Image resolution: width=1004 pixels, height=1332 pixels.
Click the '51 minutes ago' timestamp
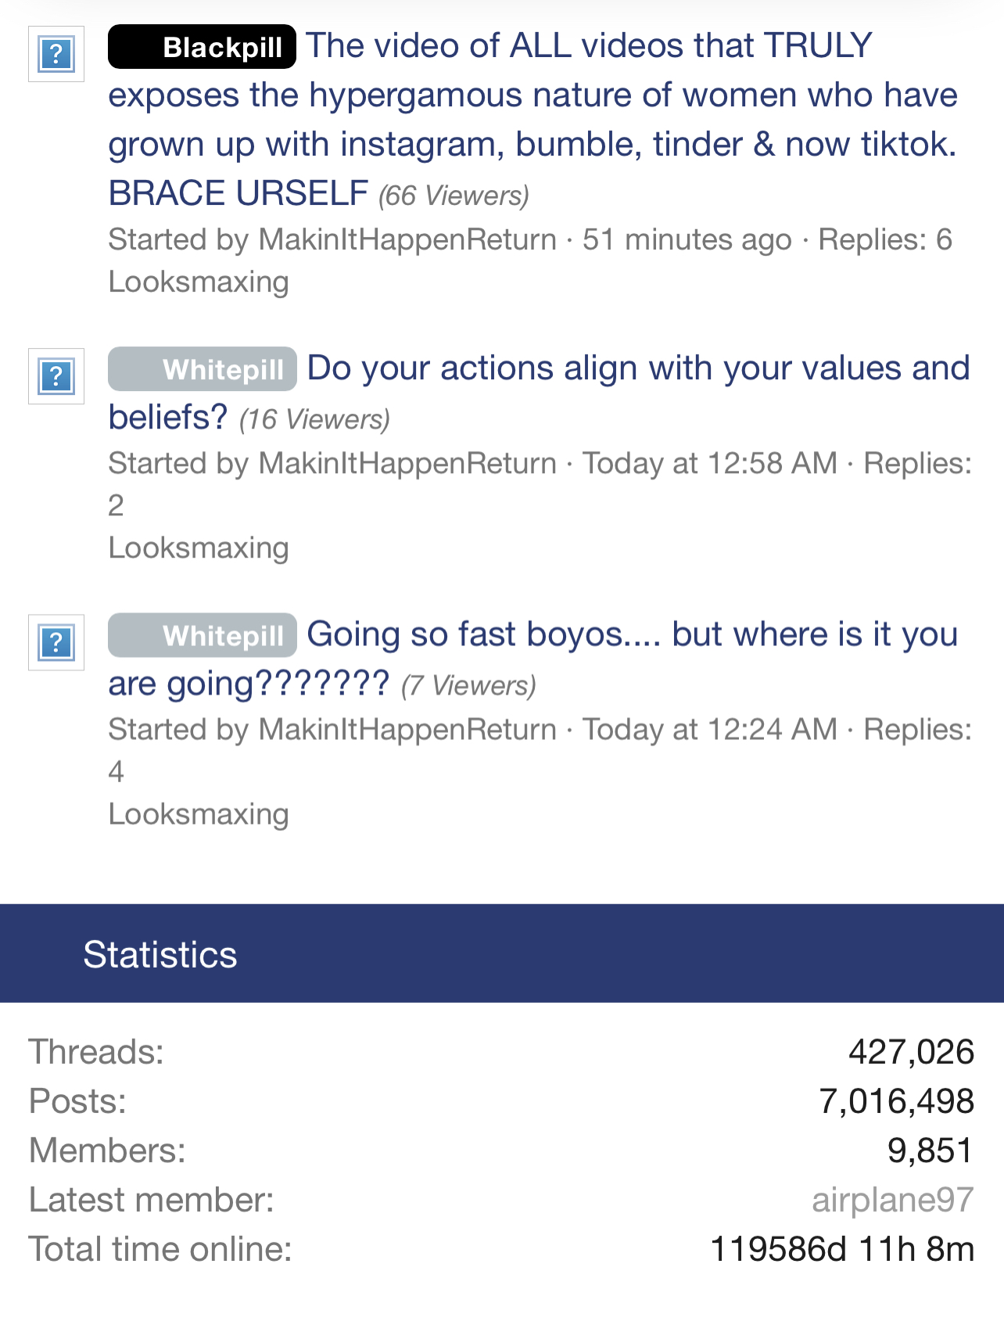687,239
